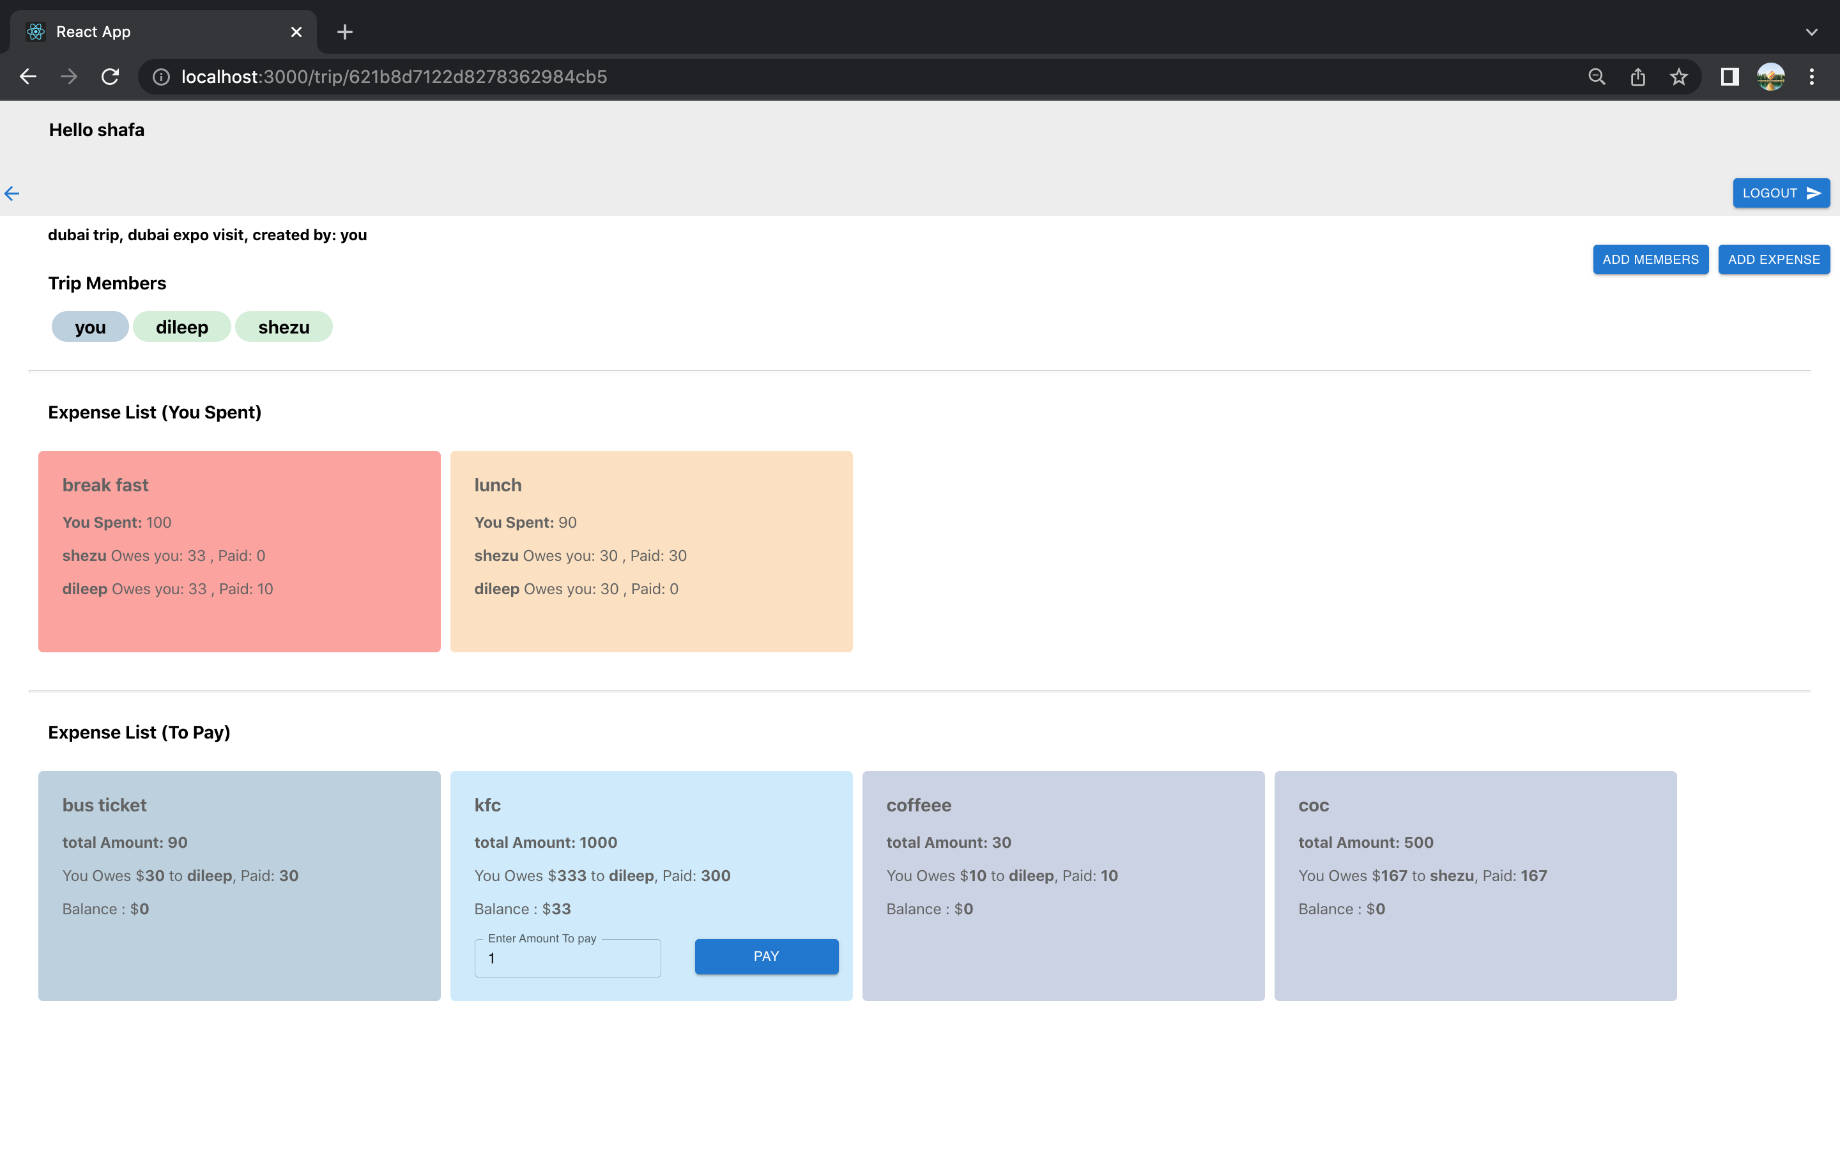
Task: Click the PAY button on kfc card
Action: coord(767,956)
